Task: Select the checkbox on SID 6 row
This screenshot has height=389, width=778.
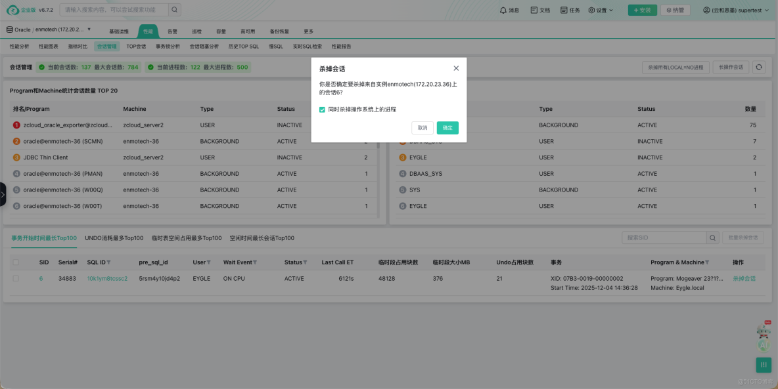Action: [x=16, y=278]
